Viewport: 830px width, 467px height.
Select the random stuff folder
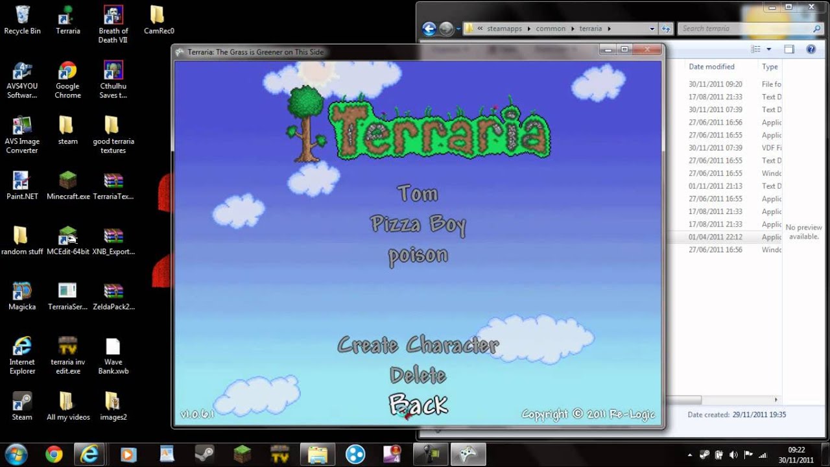point(22,241)
